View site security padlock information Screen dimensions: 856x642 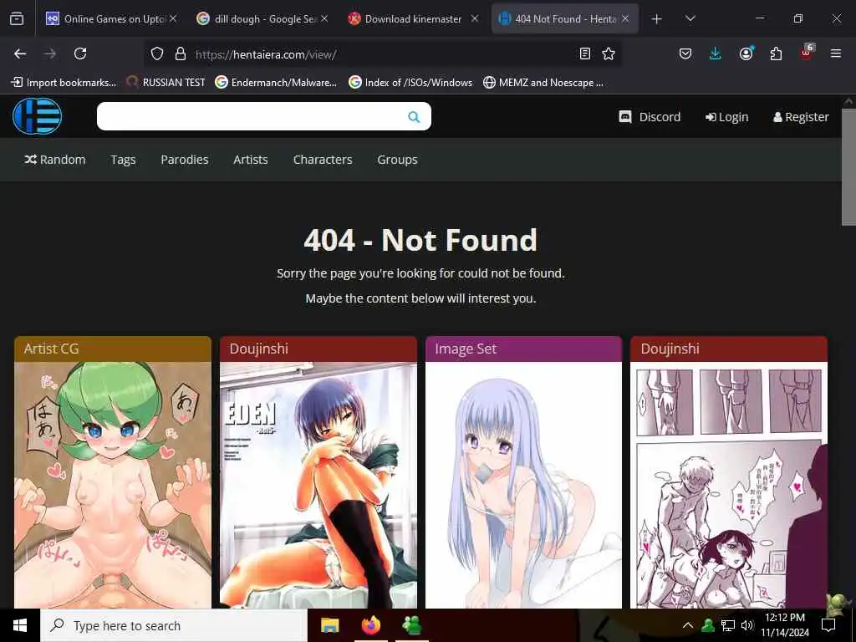[x=181, y=53]
